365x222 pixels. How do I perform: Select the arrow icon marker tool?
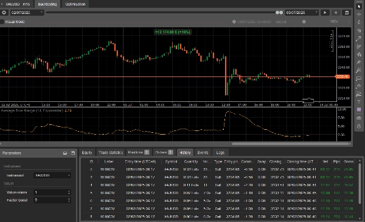359,86
